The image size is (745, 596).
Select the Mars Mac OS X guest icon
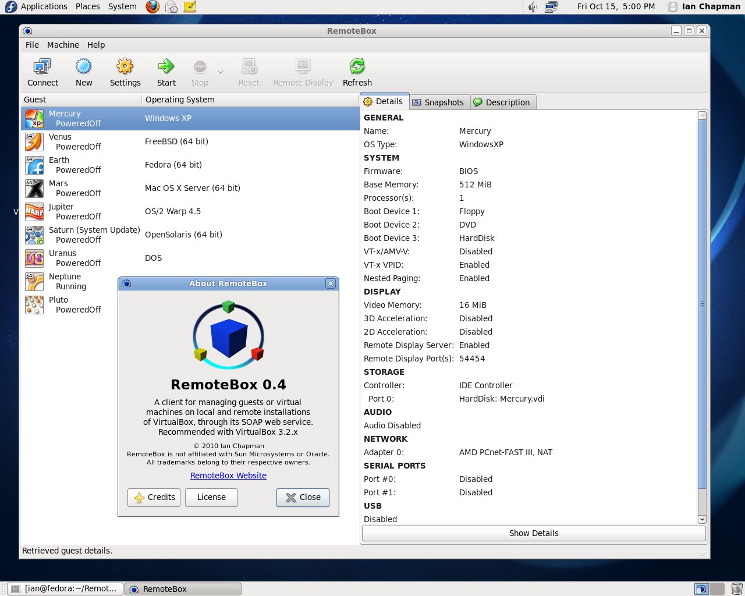(x=34, y=188)
